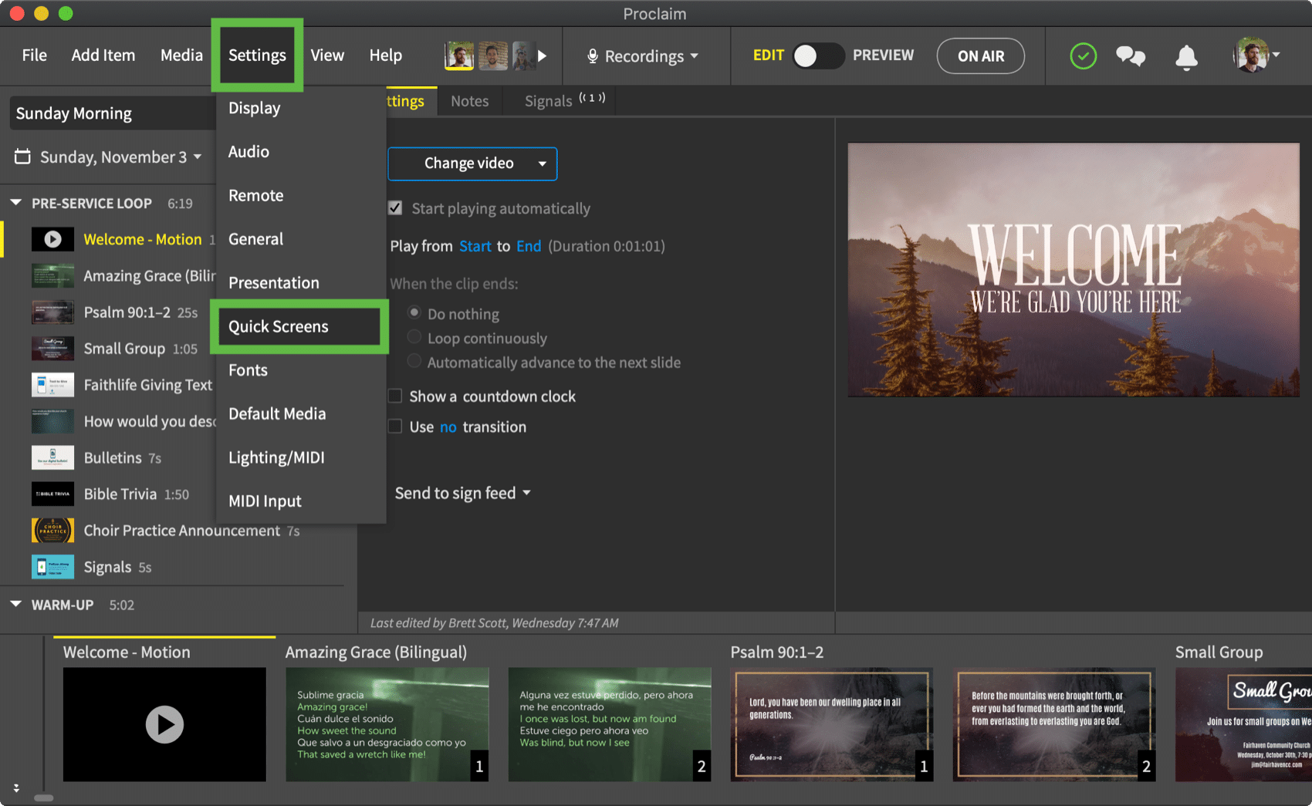
Task: Select Automatically advance to the next slide
Action: coord(414,361)
